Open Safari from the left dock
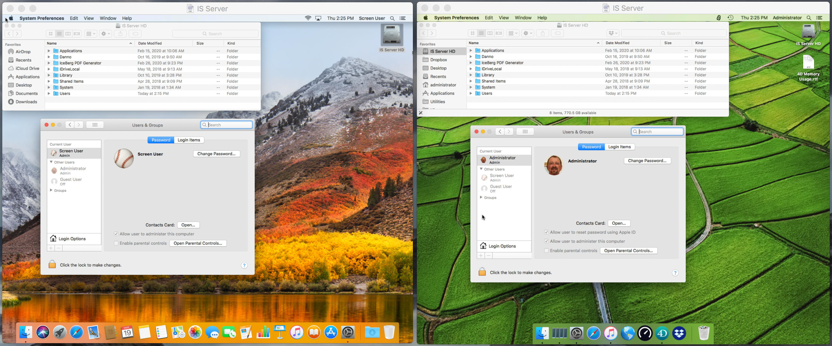832x346 pixels. point(76,332)
